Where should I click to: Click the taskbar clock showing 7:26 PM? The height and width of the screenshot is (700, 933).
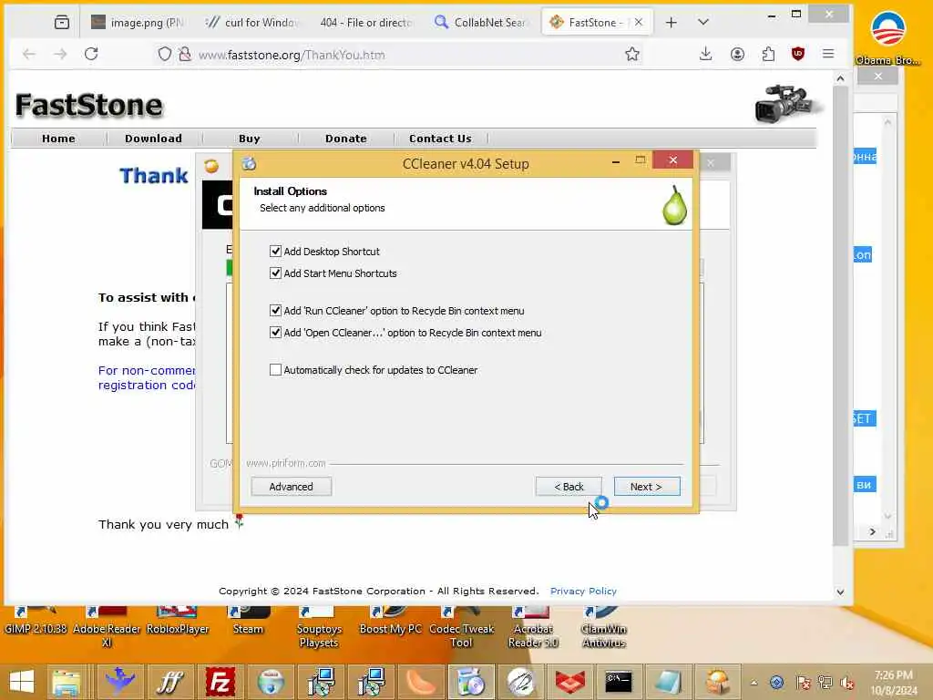(894, 683)
